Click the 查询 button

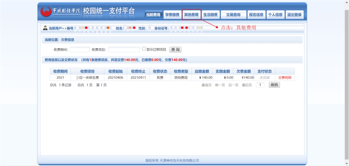(x=176, y=50)
